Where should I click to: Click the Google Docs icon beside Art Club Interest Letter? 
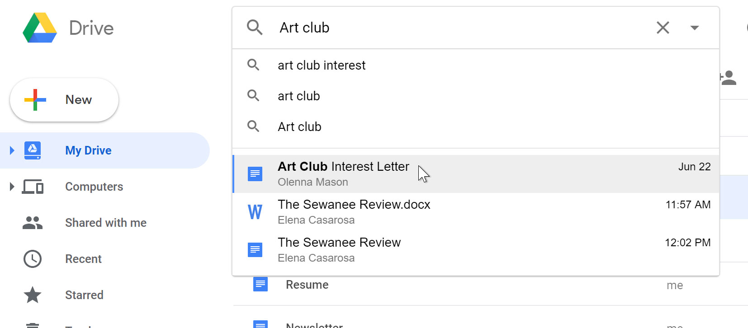tap(255, 173)
